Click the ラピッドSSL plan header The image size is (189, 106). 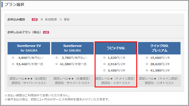pyautogui.click(x=116, y=48)
